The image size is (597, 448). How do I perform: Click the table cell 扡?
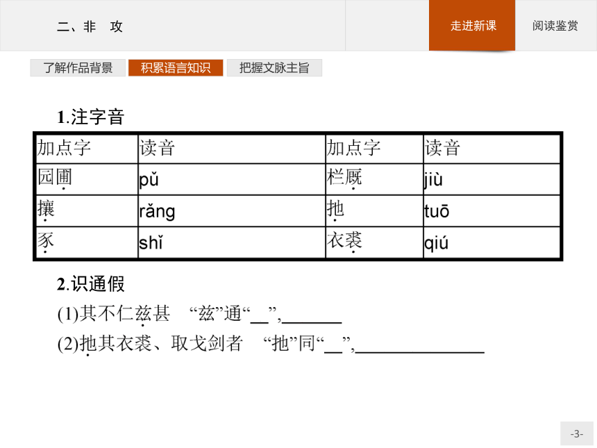click(x=374, y=211)
